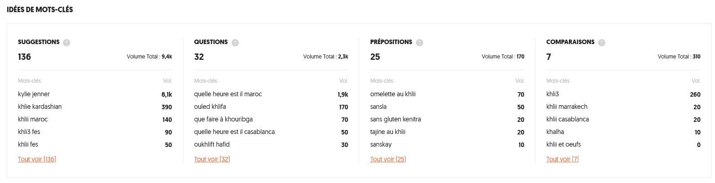Screen dimensions: 715x183
Task: Select 'quelle heure est il maroc' question
Action: (x=228, y=94)
